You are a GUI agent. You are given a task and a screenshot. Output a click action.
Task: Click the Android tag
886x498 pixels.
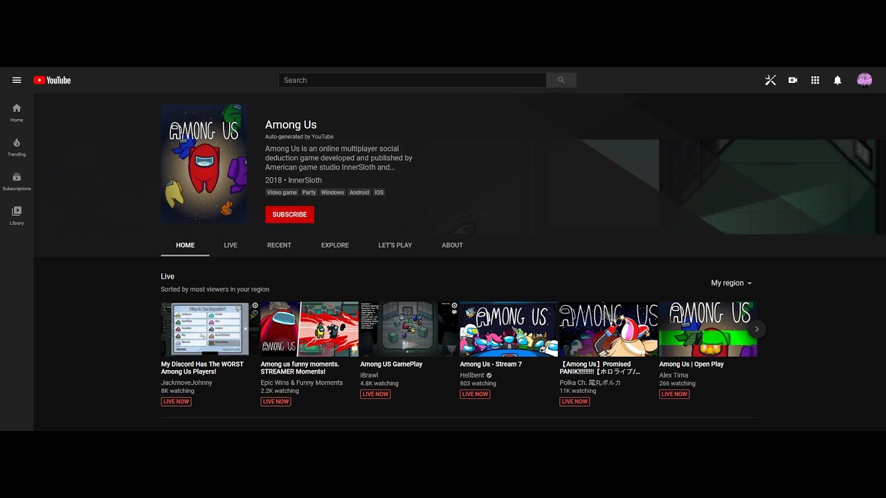pos(359,192)
